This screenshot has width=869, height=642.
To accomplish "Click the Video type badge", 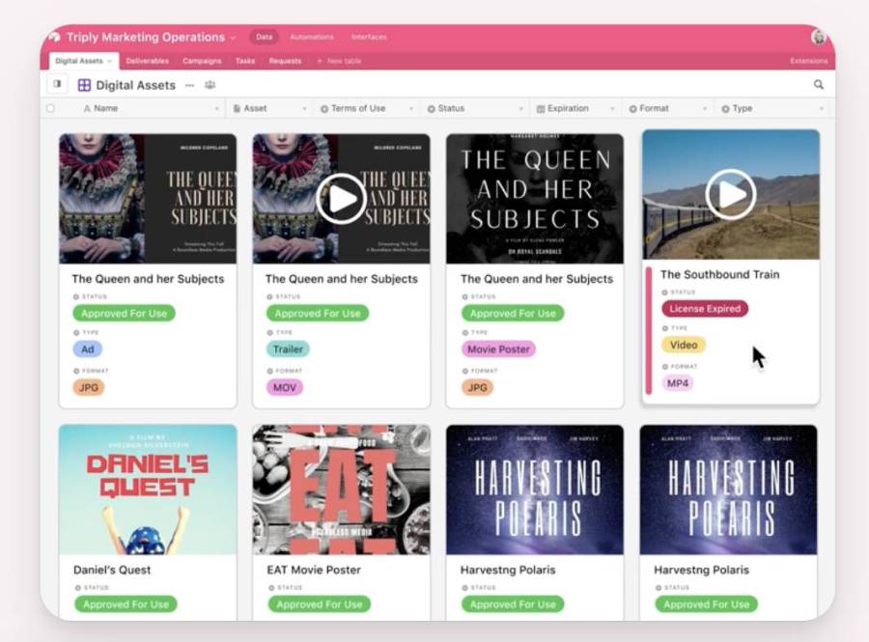I will coord(684,345).
